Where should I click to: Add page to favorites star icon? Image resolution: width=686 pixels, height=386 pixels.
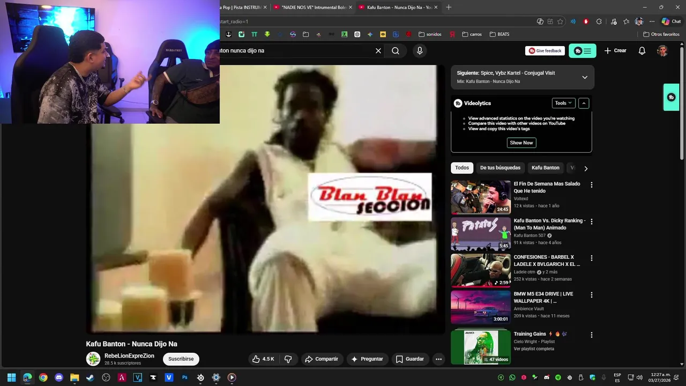[x=560, y=21]
